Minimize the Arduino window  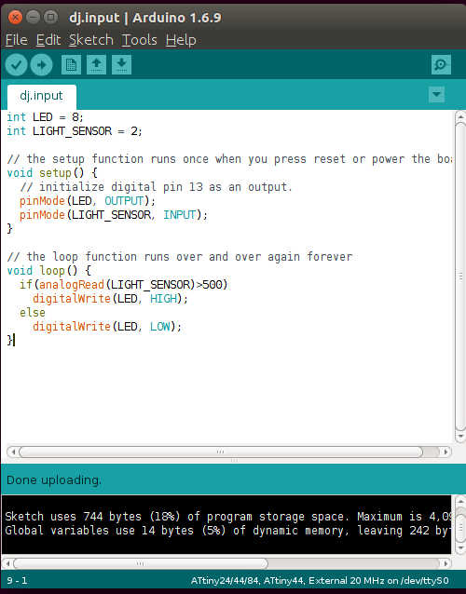[33, 17]
